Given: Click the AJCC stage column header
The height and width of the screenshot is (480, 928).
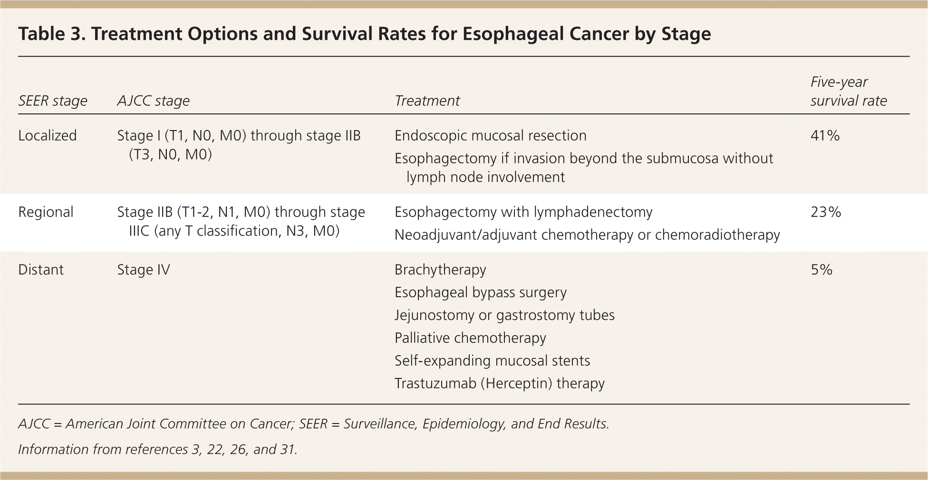Looking at the screenshot, I should 153,101.
